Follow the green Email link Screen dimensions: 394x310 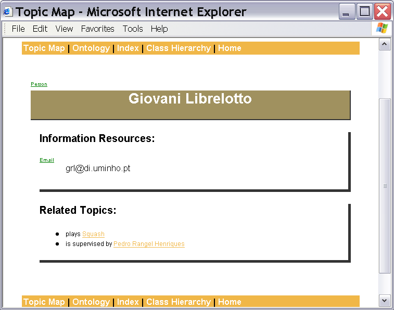47,160
